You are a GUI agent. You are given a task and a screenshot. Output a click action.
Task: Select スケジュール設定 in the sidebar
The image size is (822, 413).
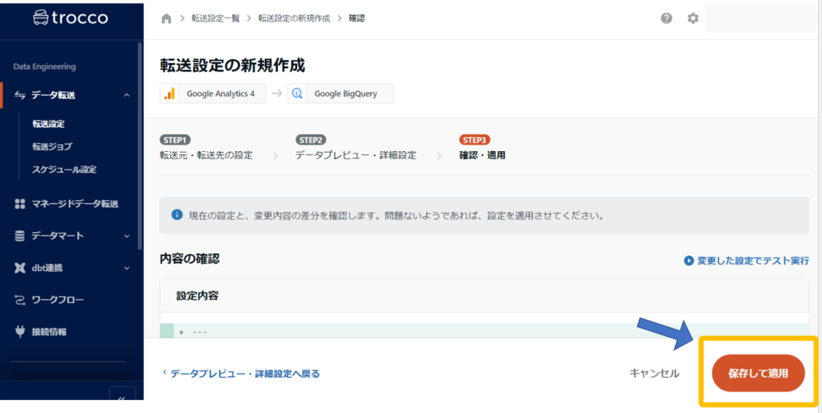coord(64,169)
